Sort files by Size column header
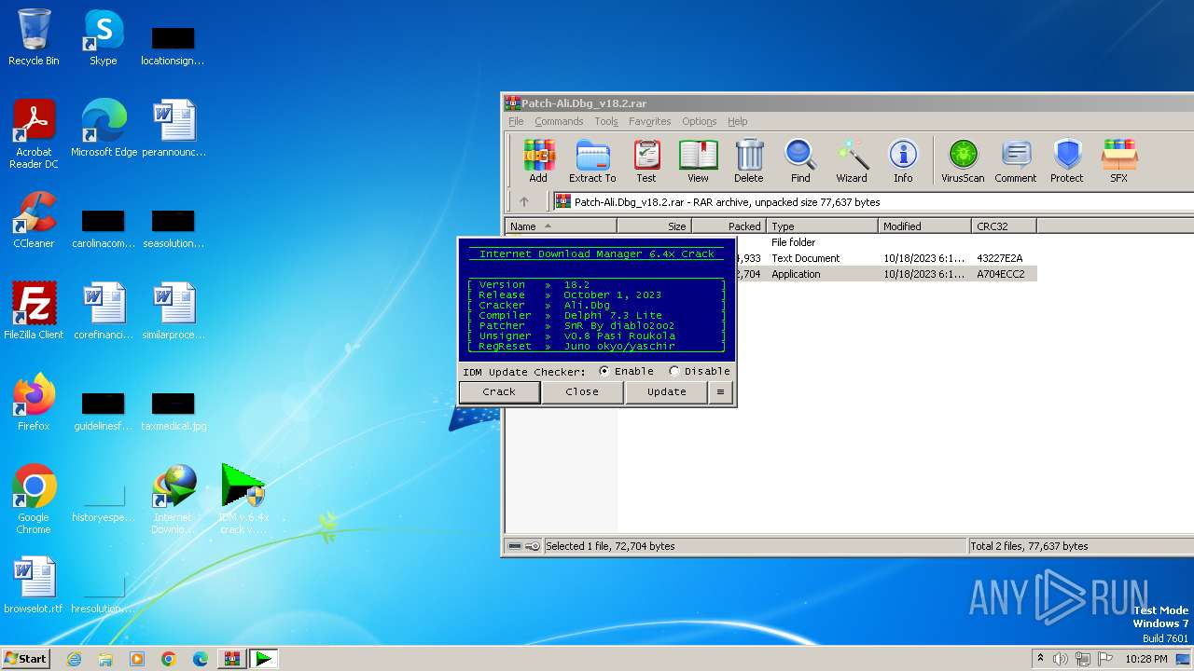This screenshot has height=671, width=1194. click(x=654, y=226)
